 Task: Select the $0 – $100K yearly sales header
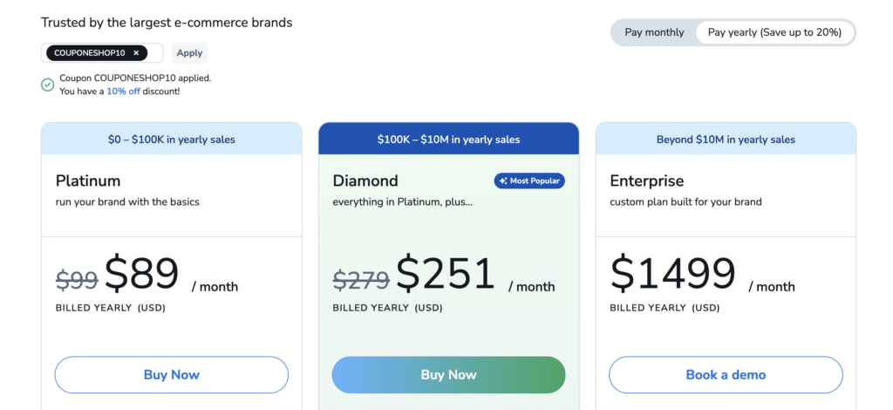click(x=171, y=139)
